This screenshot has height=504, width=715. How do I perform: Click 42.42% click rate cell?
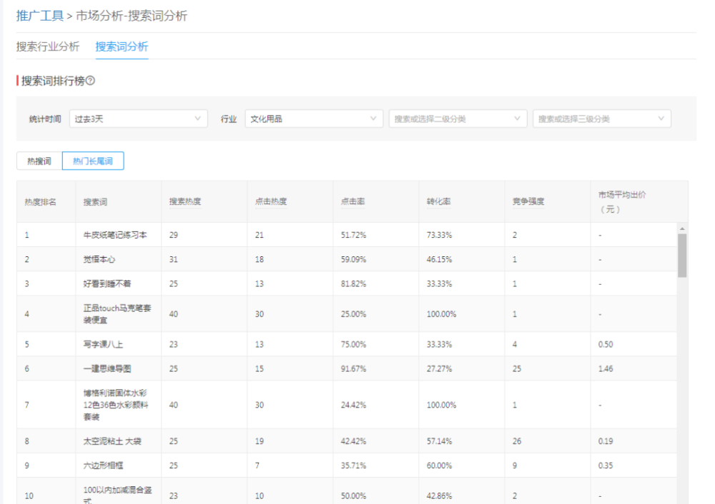coord(353,441)
